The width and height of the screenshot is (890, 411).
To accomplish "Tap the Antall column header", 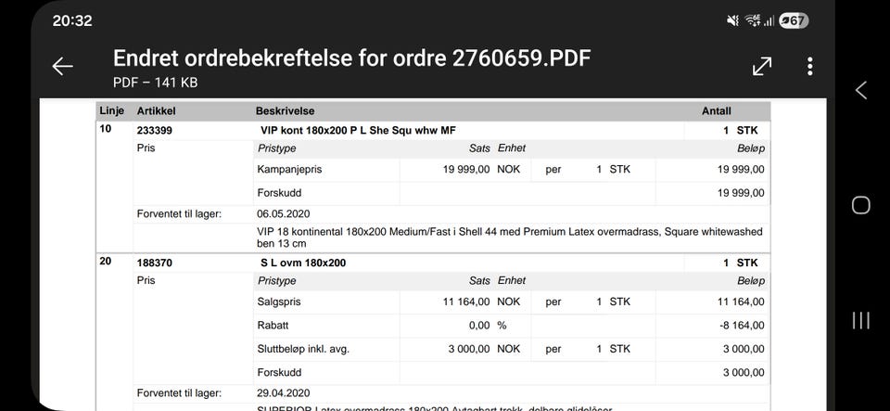I will pyautogui.click(x=716, y=110).
